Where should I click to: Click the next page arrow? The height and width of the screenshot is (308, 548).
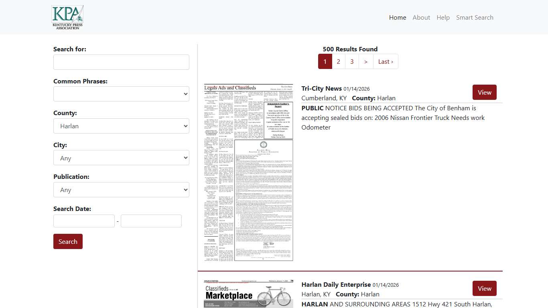tap(365, 61)
